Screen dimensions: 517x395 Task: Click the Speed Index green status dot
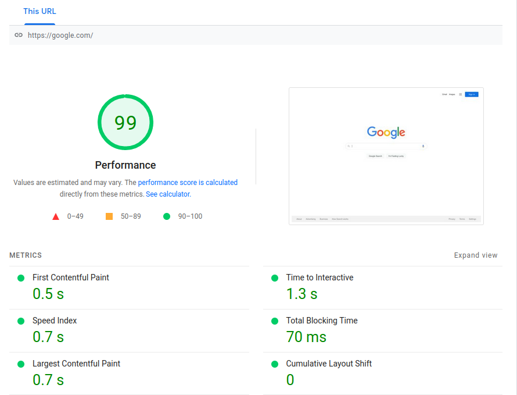point(21,321)
